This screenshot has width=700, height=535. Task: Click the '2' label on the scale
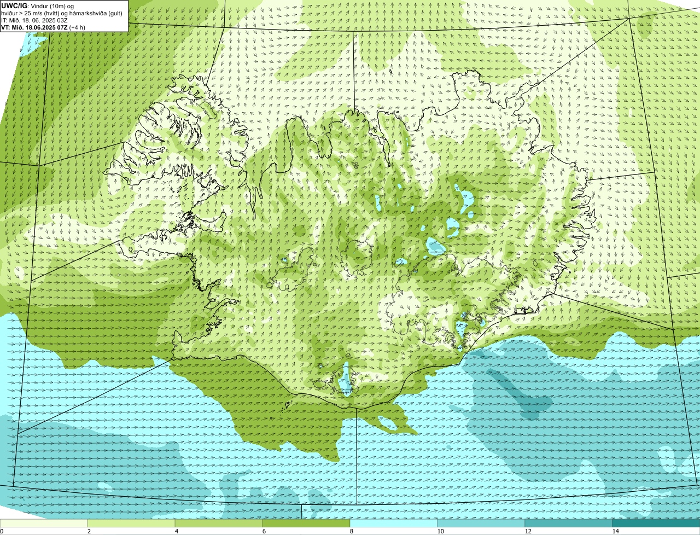coord(89,531)
